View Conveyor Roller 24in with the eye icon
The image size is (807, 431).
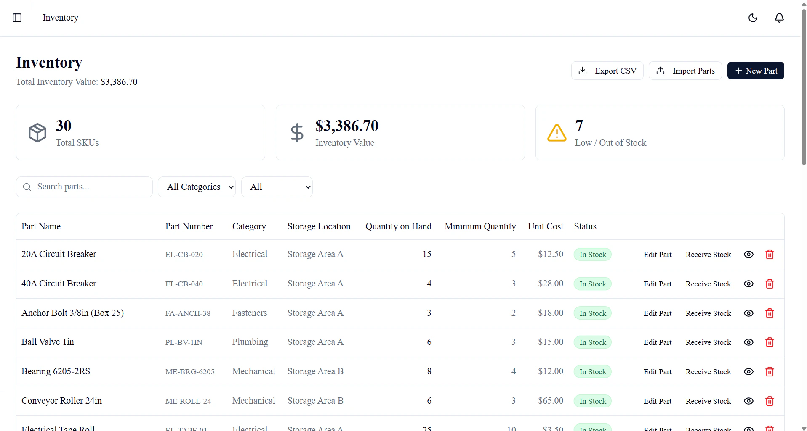748,401
